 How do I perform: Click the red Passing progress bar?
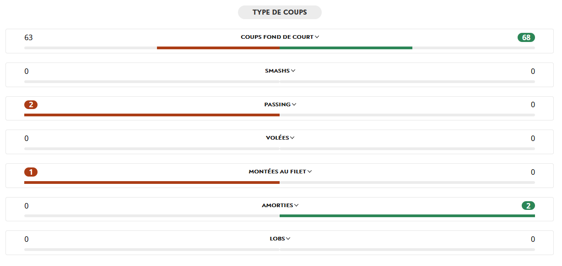click(x=151, y=115)
